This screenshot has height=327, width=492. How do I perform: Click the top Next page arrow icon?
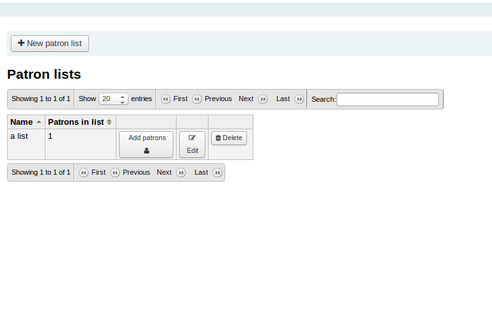pyautogui.click(x=262, y=99)
